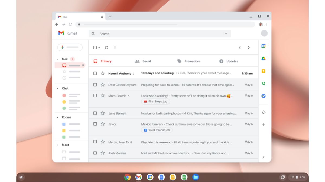This screenshot has height=182, width=325.
Task: Switch to the Updates tab
Action: coord(229,61)
